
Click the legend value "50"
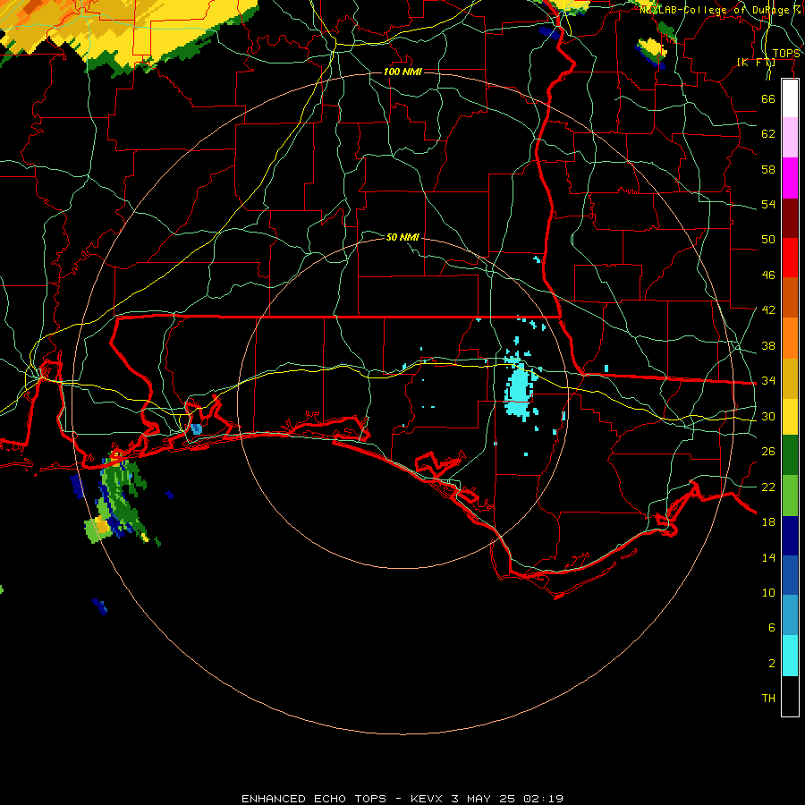768,239
